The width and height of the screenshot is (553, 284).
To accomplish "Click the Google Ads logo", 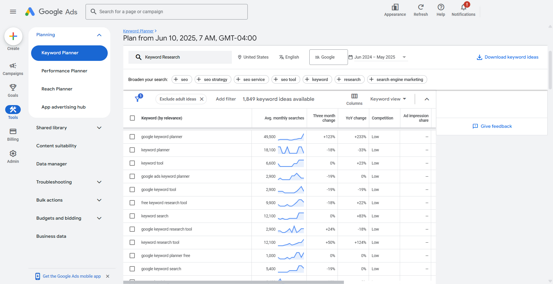I will [51, 12].
